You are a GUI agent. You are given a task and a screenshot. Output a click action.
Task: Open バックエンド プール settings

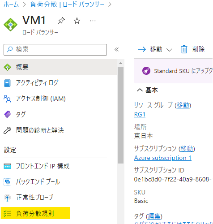point(59,182)
